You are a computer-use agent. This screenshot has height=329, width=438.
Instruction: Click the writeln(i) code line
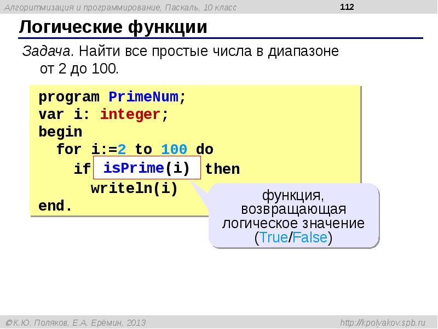point(134,189)
